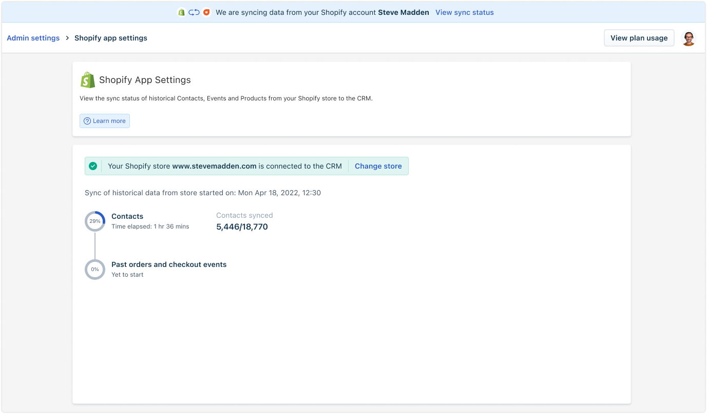Image resolution: width=707 pixels, height=414 pixels.
Task: Click the Change store link
Action: point(378,166)
